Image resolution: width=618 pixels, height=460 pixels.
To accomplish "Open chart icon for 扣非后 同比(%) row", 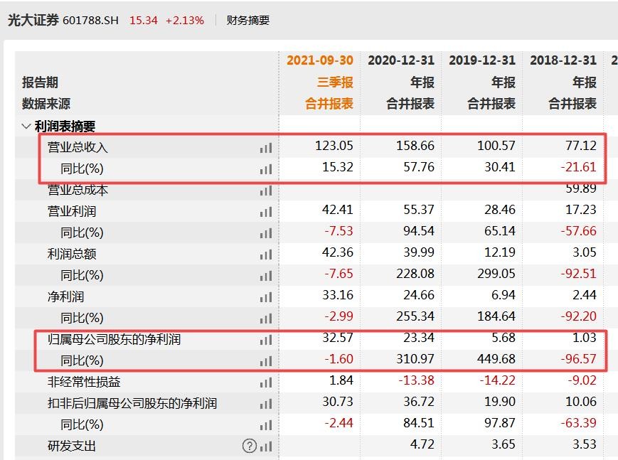I will [266, 425].
